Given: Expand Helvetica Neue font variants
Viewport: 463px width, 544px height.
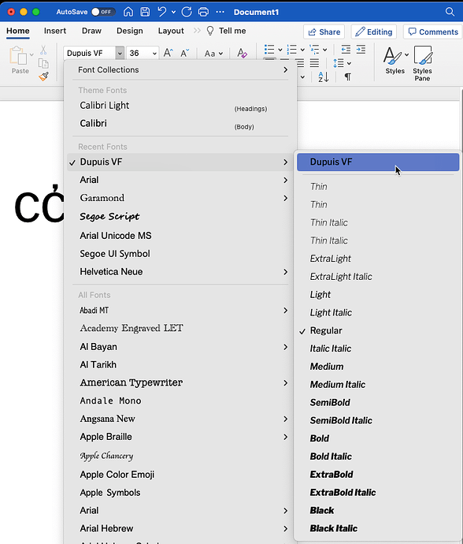Looking at the screenshot, I should pos(285,272).
